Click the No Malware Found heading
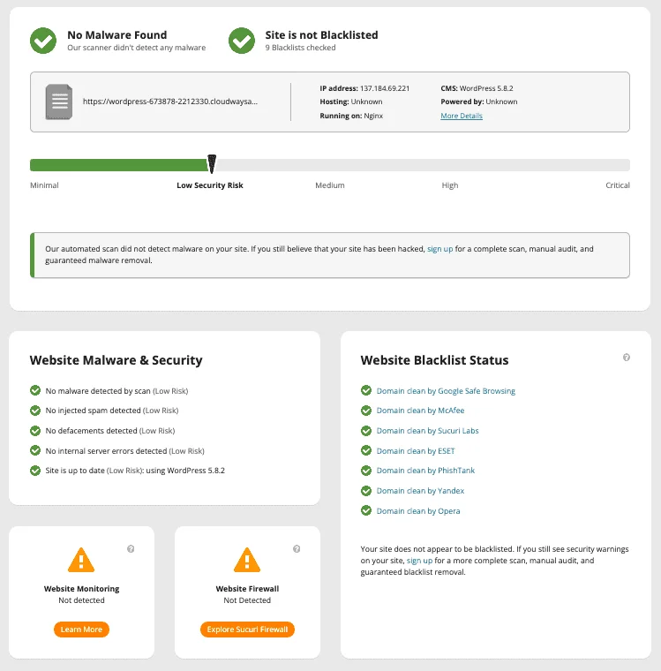This screenshot has height=671, width=661. point(117,35)
